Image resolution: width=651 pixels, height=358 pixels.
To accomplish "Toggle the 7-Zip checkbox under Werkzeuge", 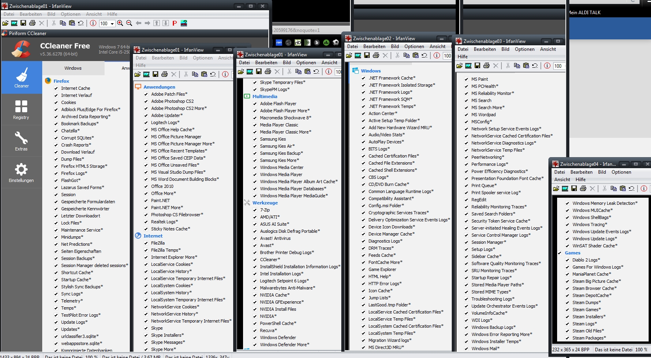I will (255, 210).
